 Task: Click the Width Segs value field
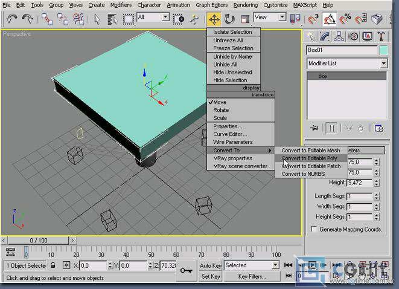pos(359,206)
